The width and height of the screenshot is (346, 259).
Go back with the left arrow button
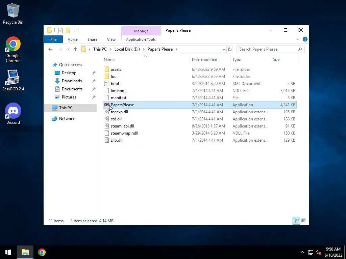[50, 49]
